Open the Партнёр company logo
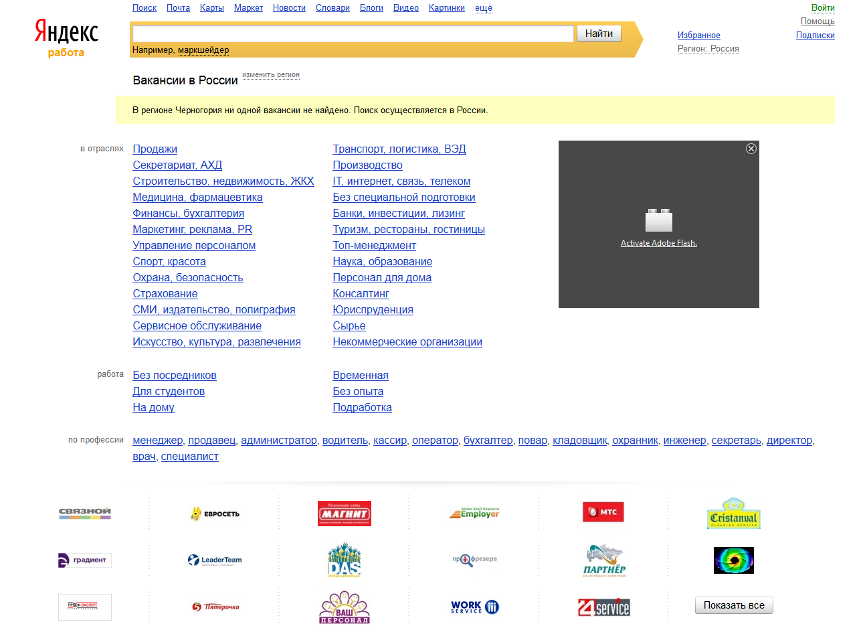Image resolution: width=863 pixels, height=626 pixels. pyautogui.click(x=604, y=560)
